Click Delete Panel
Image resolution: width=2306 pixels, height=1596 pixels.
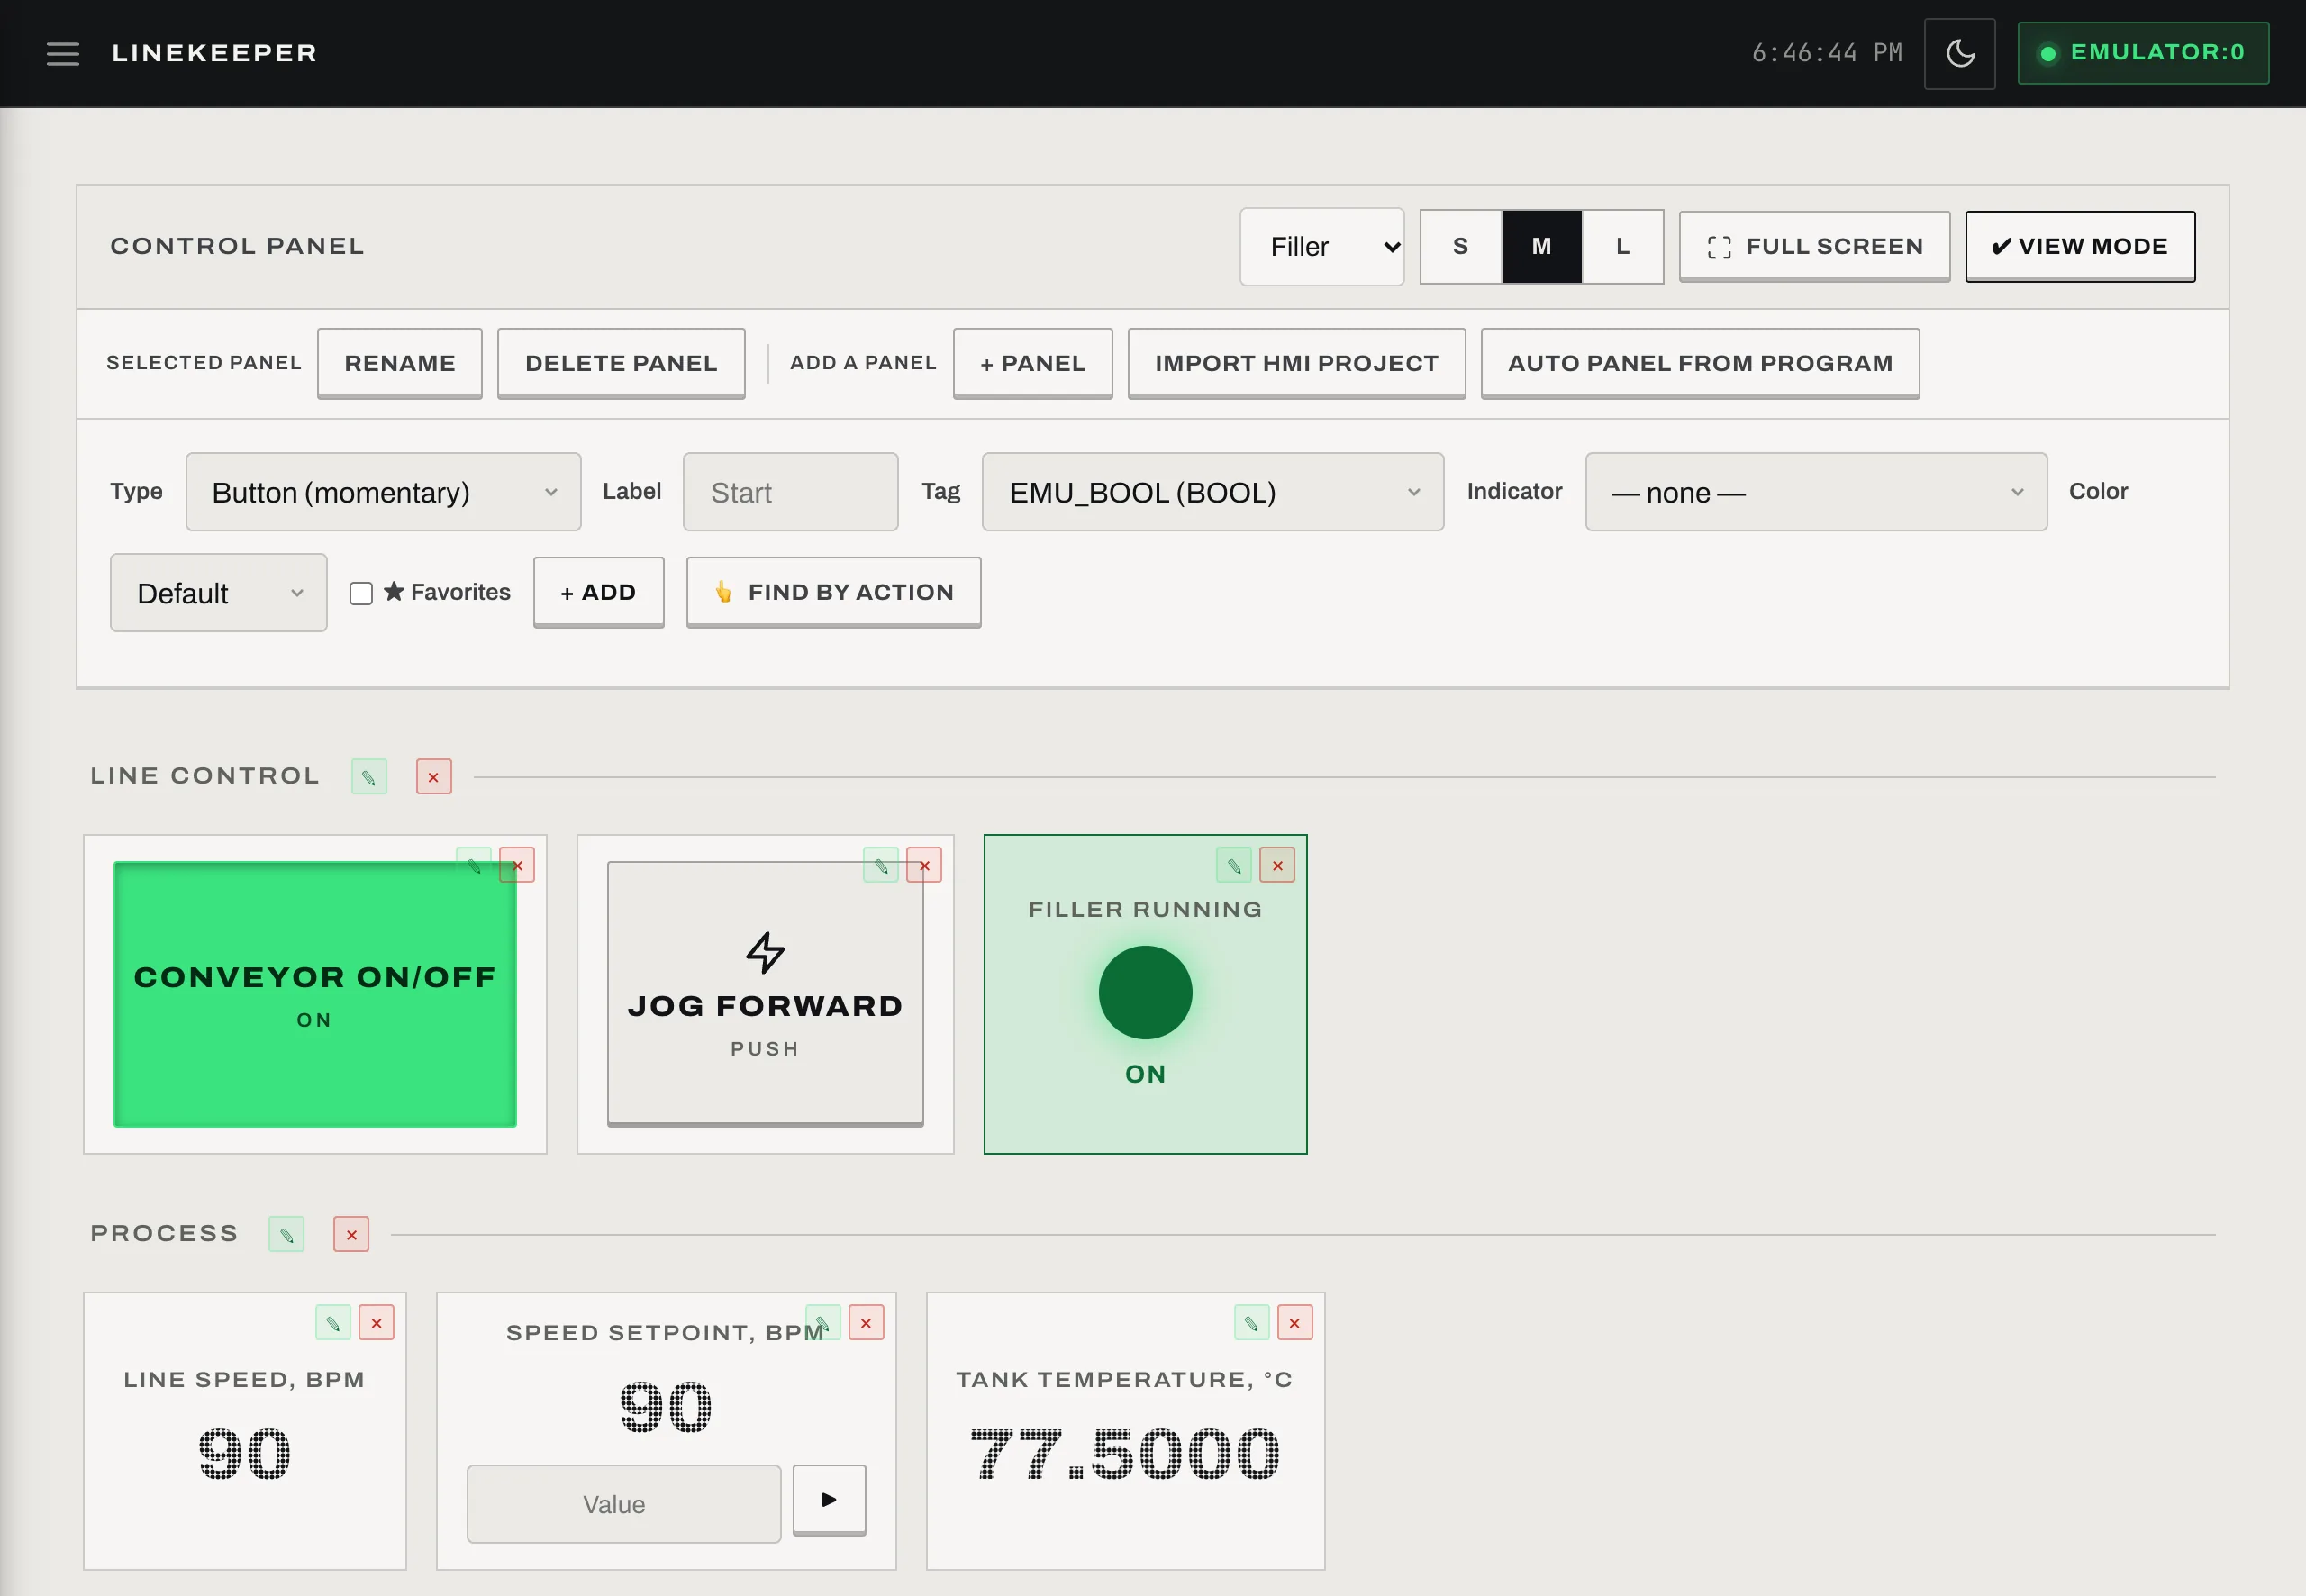[621, 363]
